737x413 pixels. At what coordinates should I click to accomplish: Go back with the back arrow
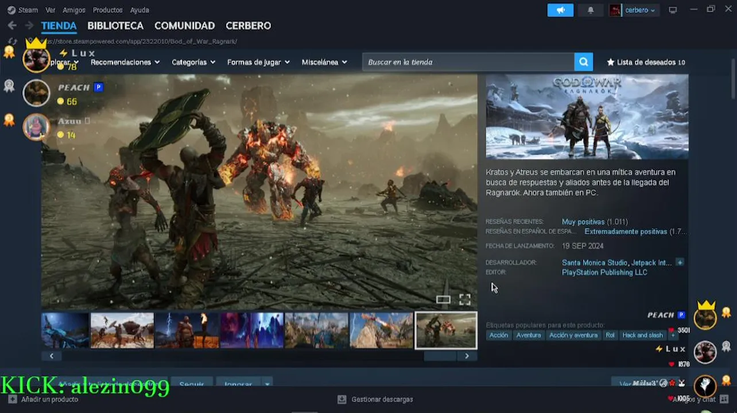coord(12,26)
